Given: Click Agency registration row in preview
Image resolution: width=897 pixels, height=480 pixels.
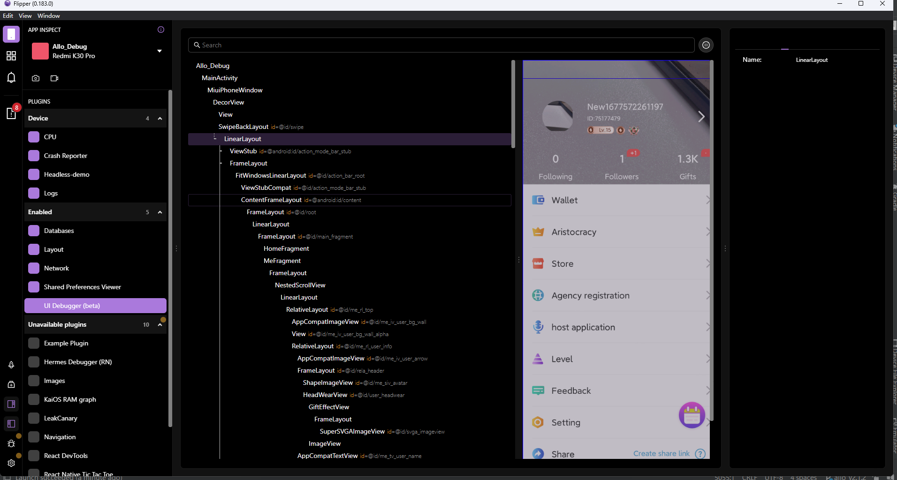Looking at the screenshot, I should click(x=616, y=295).
